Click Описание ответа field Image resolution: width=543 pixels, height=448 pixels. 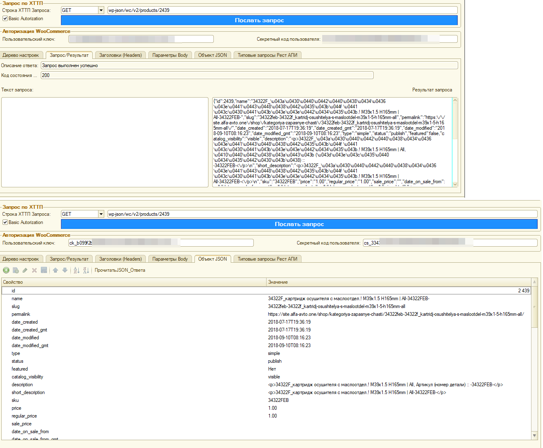pos(249,65)
